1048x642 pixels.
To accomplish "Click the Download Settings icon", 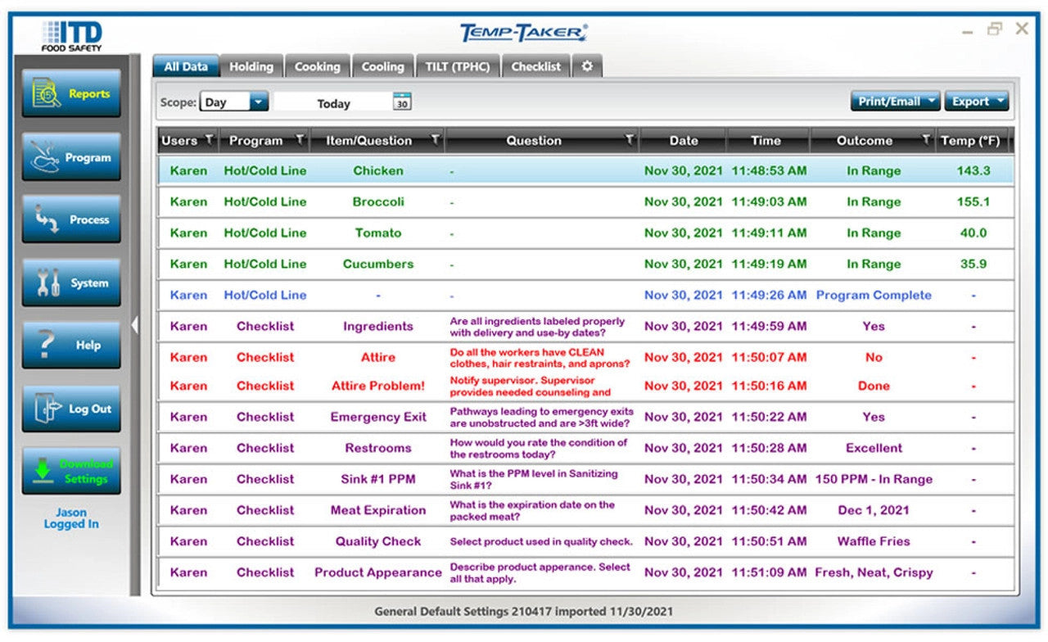I will pos(71,471).
